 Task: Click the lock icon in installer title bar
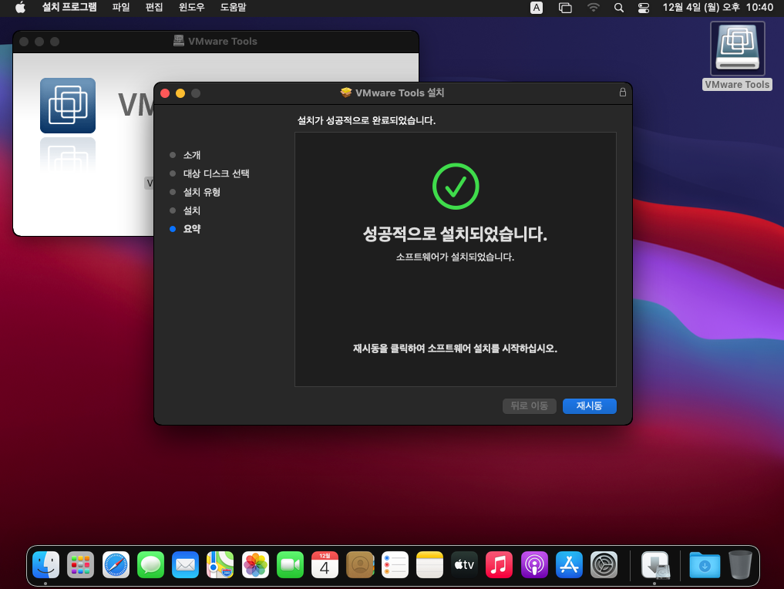[623, 93]
